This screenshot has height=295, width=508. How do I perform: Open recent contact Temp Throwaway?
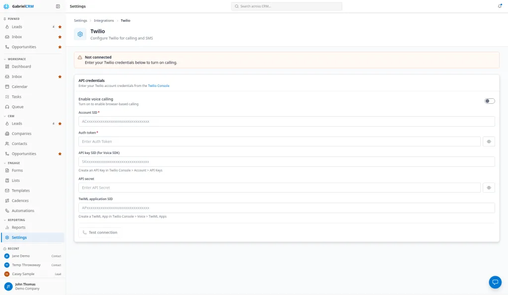[x=32, y=265]
